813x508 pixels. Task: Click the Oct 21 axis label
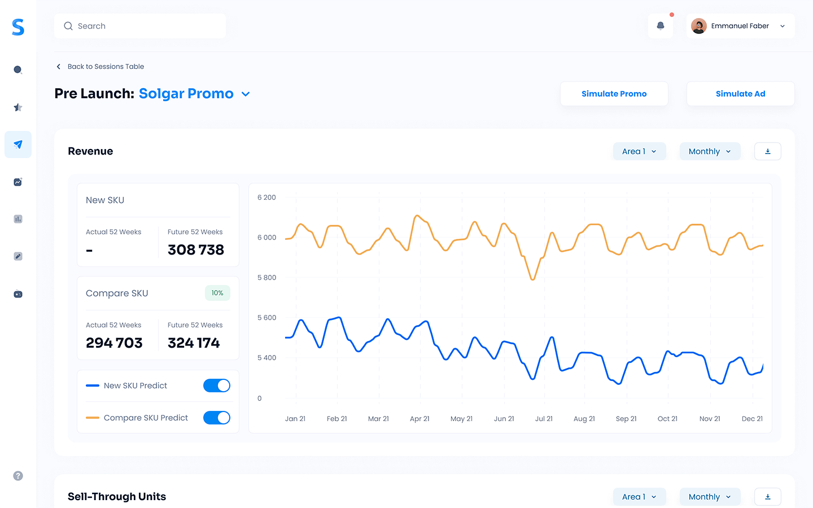(x=667, y=419)
